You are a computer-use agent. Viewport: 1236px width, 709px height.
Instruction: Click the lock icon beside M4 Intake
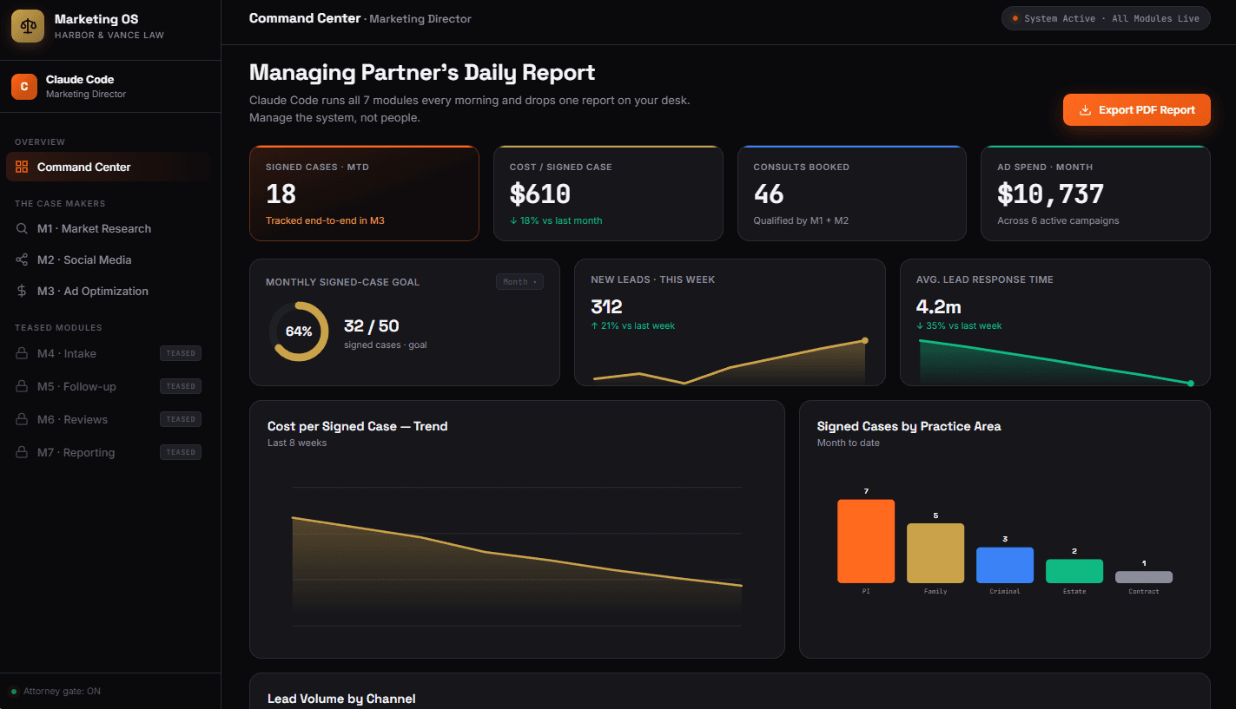pos(22,354)
